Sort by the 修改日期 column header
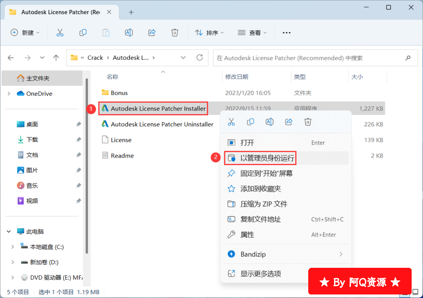The image size is (423, 298). [x=237, y=77]
